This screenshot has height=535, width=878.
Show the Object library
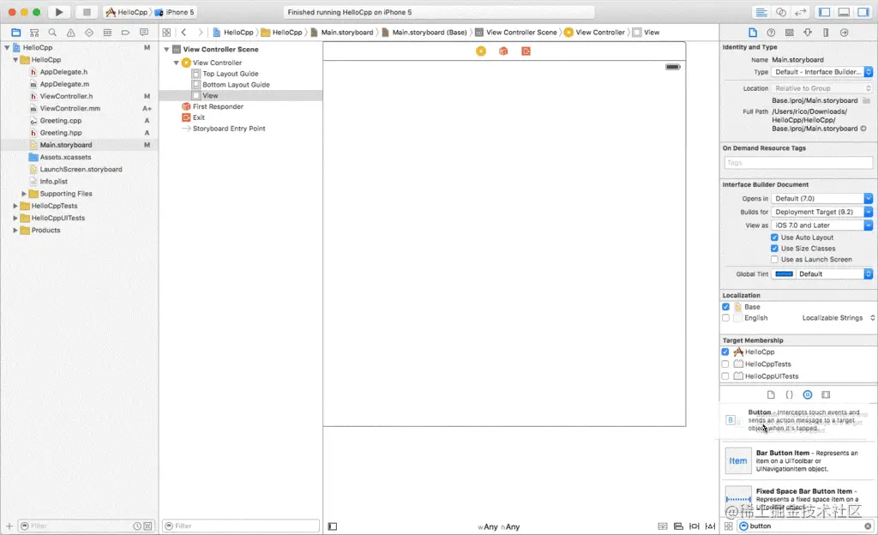[808, 394]
